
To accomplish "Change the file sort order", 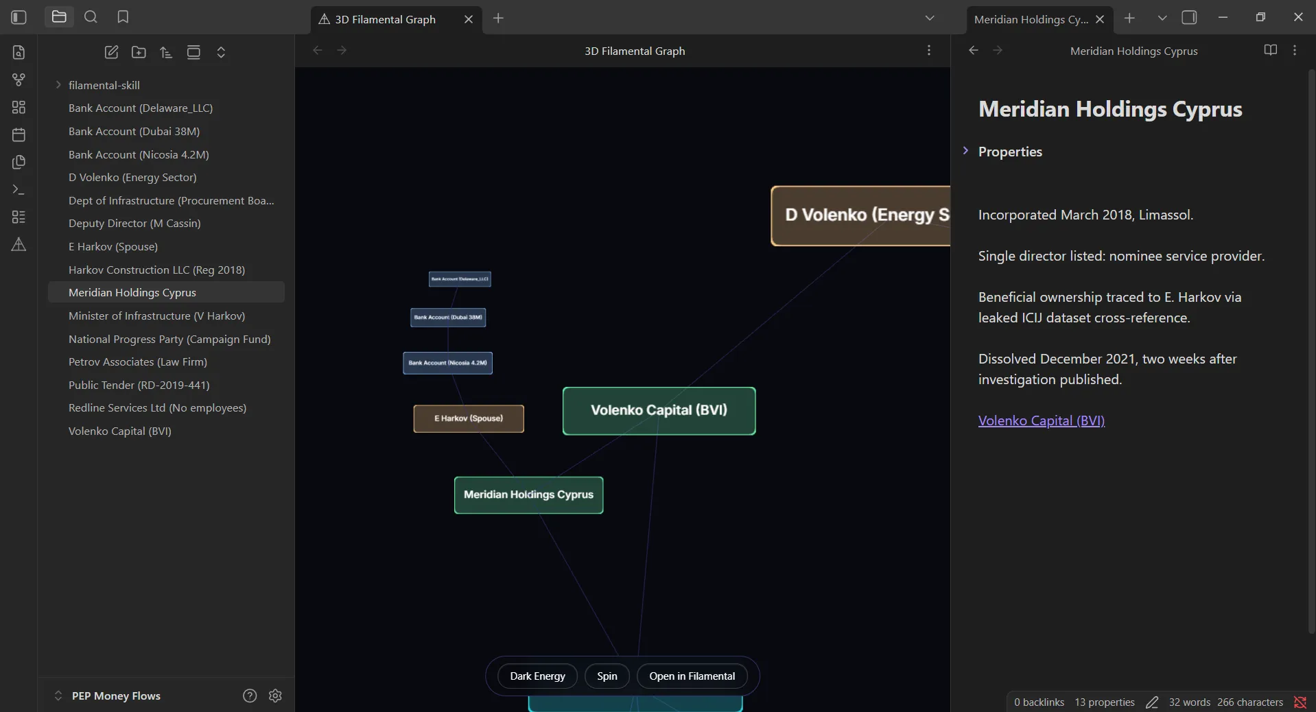I will (x=166, y=52).
